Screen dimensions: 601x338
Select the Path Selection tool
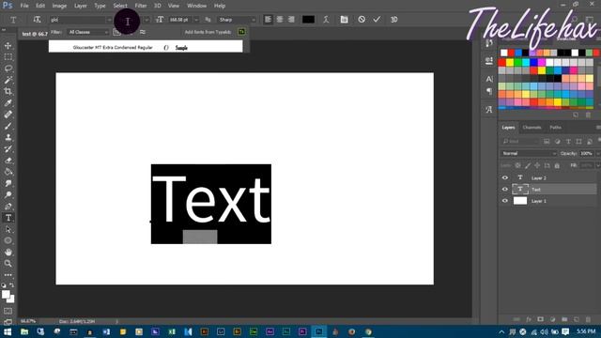point(8,229)
